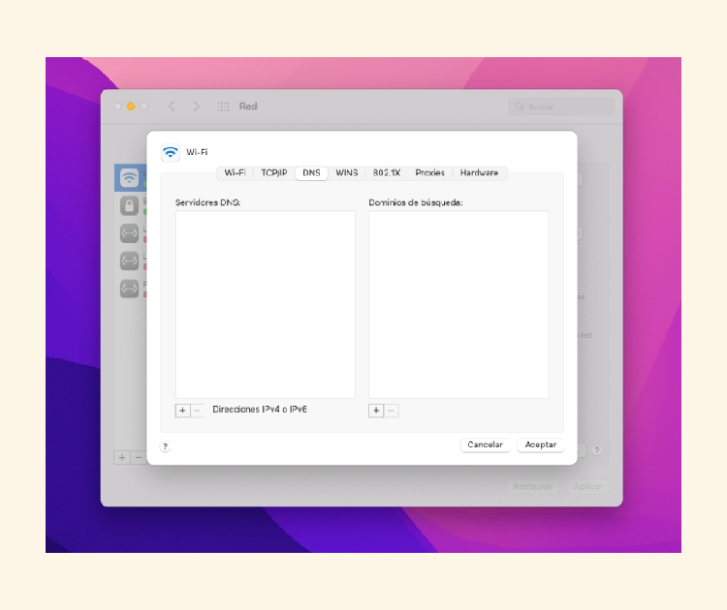727x610 pixels.
Task: Click inside the Dominios de búsqueda list
Action: tap(458, 304)
